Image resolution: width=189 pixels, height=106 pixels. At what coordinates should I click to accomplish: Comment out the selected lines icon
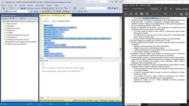tap(73, 11)
